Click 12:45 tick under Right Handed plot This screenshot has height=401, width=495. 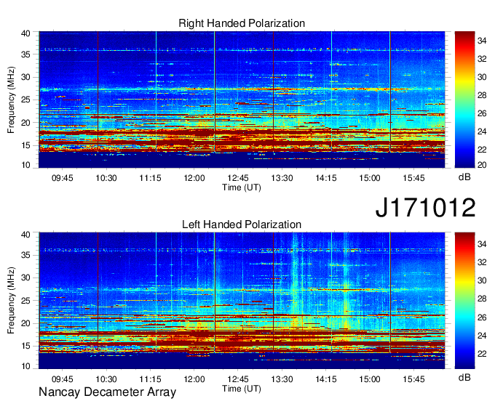point(238,178)
